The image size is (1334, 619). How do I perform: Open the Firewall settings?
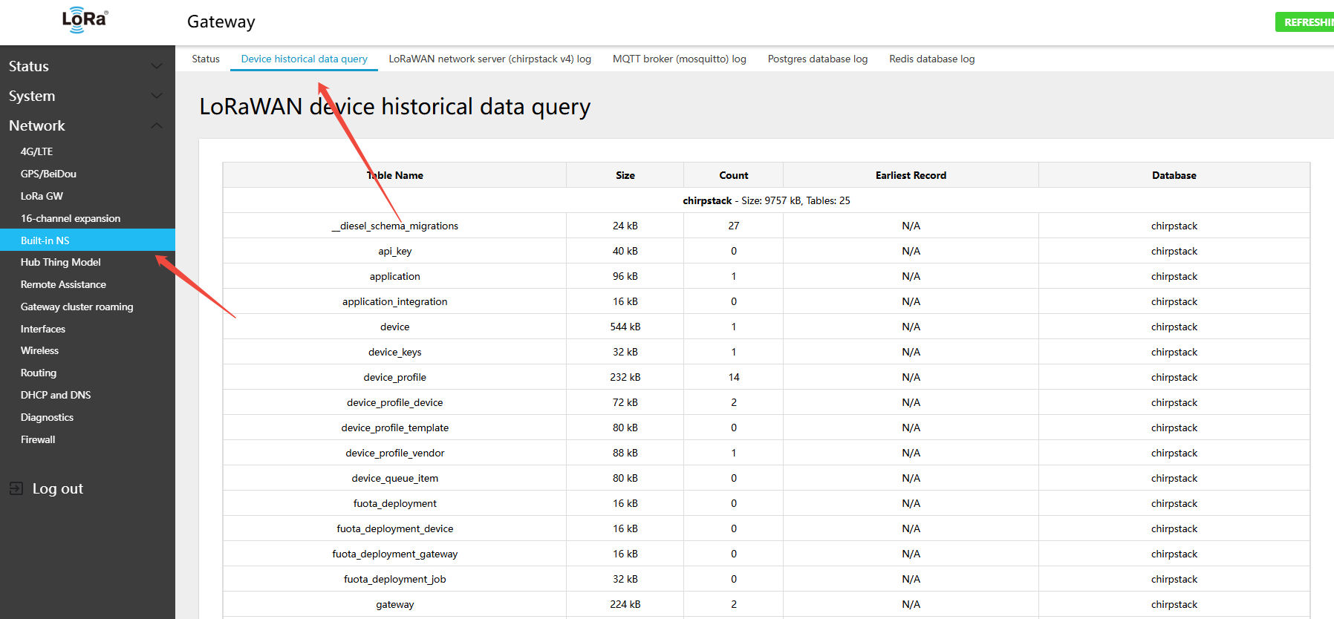(x=38, y=439)
